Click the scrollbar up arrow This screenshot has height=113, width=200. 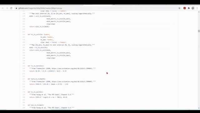(199, 12)
